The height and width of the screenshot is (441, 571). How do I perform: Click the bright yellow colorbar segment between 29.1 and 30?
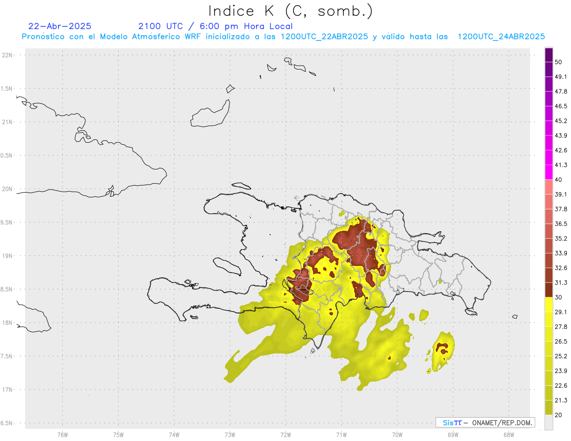[549, 304]
